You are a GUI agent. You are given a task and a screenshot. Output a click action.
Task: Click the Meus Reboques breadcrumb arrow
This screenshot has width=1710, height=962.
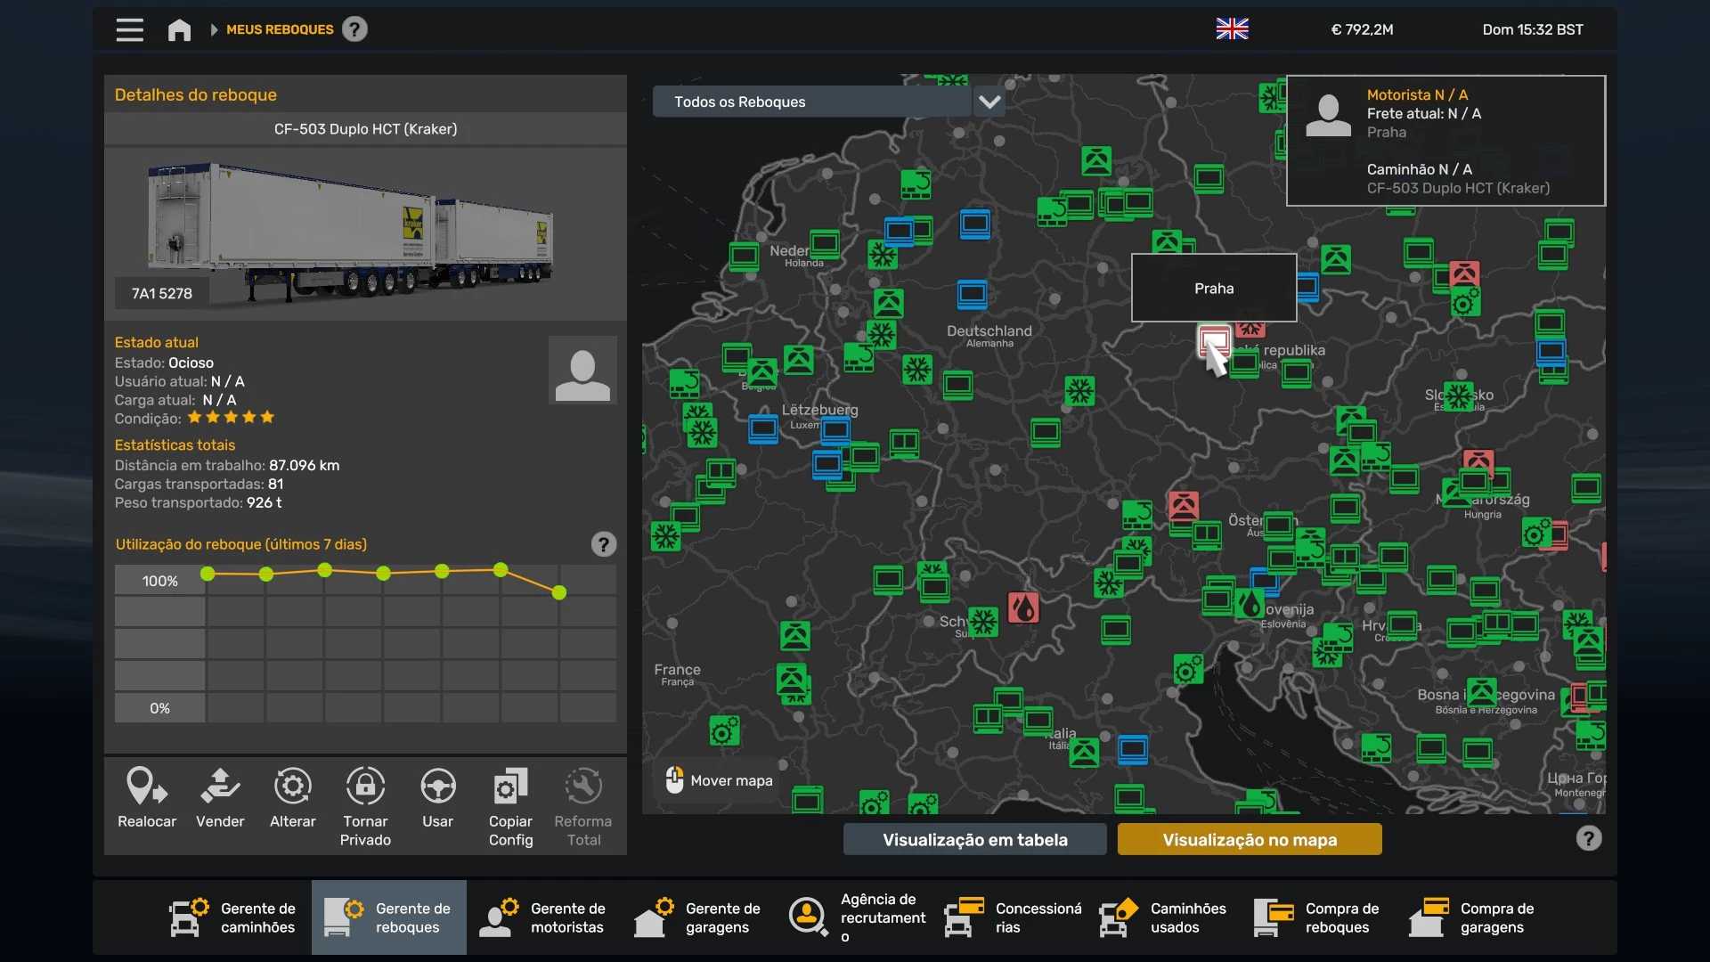tap(214, 29)
